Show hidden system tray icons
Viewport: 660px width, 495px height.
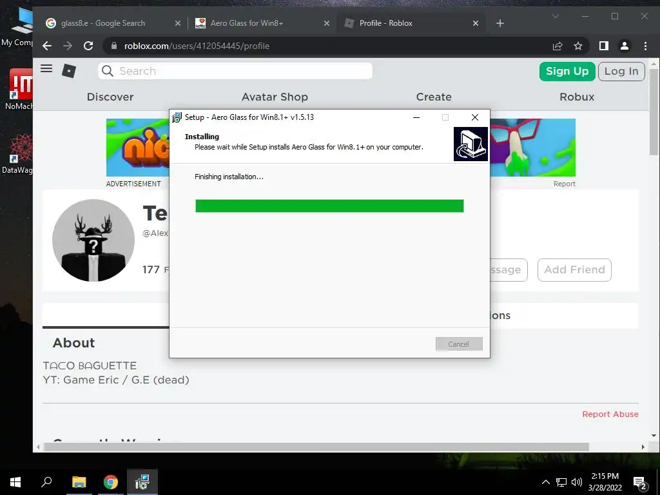click(545, 482)
